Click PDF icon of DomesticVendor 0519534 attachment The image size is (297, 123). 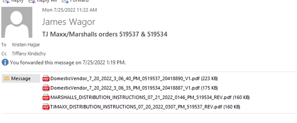(46, 88)
